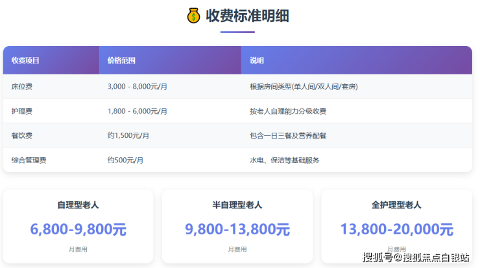Viewport: 480px width, 268px height.
Task: Open the 全护理型老人 card heading
Action: (x=396, y=205)
